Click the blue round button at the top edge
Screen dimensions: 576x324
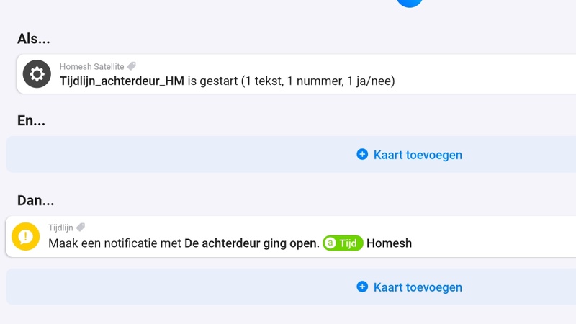tap(410, 2)
